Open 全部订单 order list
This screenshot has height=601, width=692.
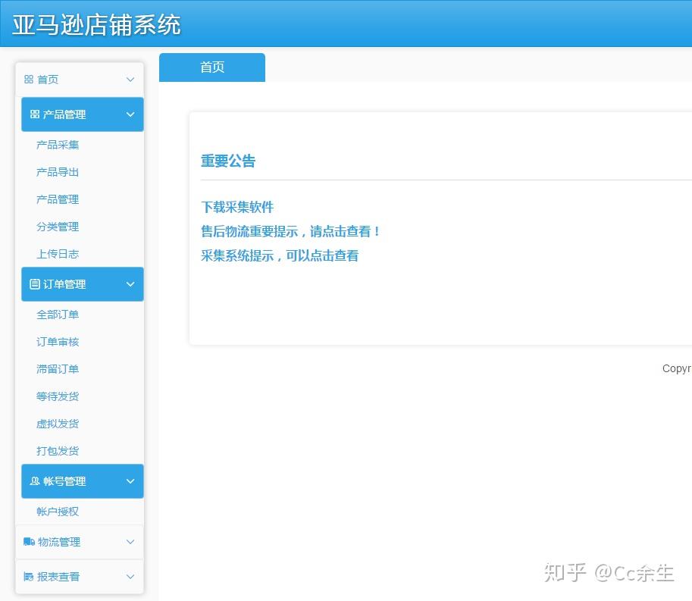coord(57,315)
